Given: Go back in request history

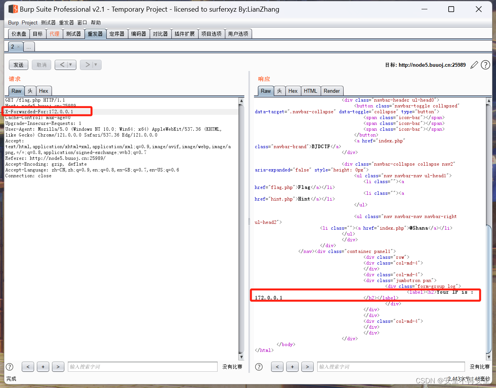Looking at the screenshot, I should [62, 65].
